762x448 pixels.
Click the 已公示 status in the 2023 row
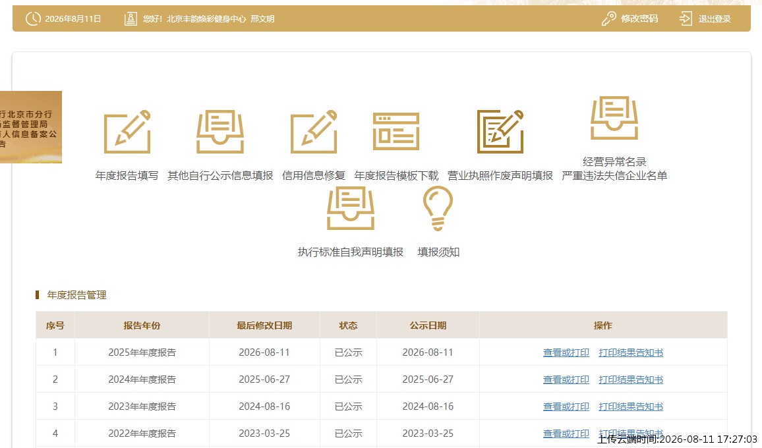(x=349, y=406)
